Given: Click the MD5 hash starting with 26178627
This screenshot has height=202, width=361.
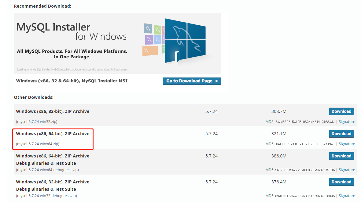Looking at the screenshot, I should click(305, 170).
